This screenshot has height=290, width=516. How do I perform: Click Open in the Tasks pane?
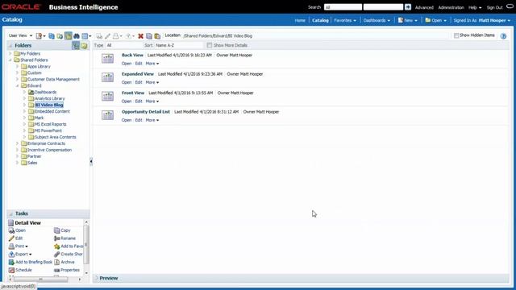click(x=17, y=230)
